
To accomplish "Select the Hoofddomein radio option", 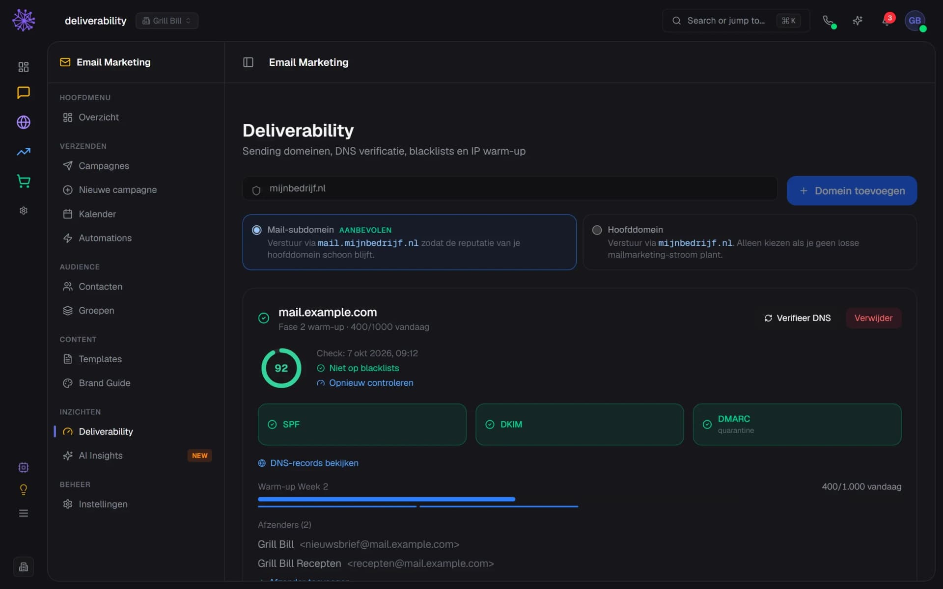I will point(597,230).
